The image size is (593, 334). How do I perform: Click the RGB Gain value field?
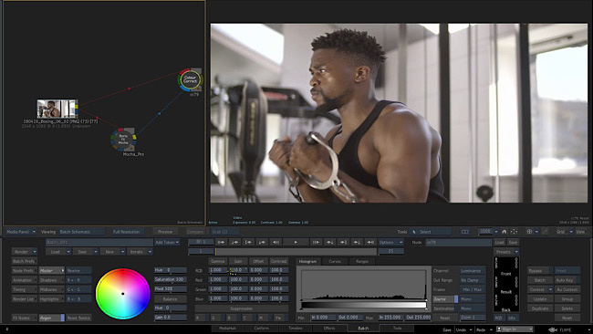point(238,270)
